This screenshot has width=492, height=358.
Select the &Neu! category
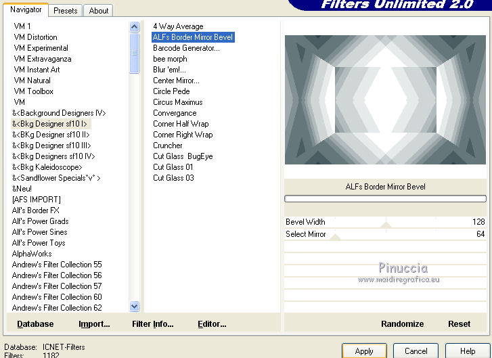pyautogui.click(x=22, y=189)
